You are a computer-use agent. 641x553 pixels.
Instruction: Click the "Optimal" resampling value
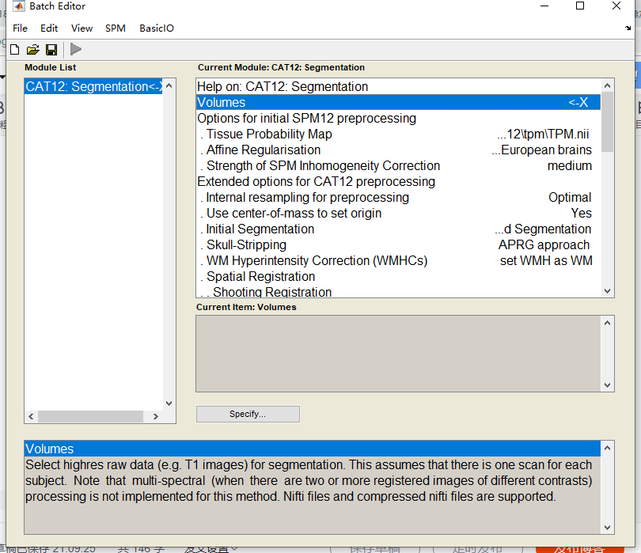coord(570,198)
